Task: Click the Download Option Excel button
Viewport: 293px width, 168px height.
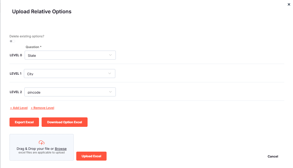Action: click(x=64, y=122)
